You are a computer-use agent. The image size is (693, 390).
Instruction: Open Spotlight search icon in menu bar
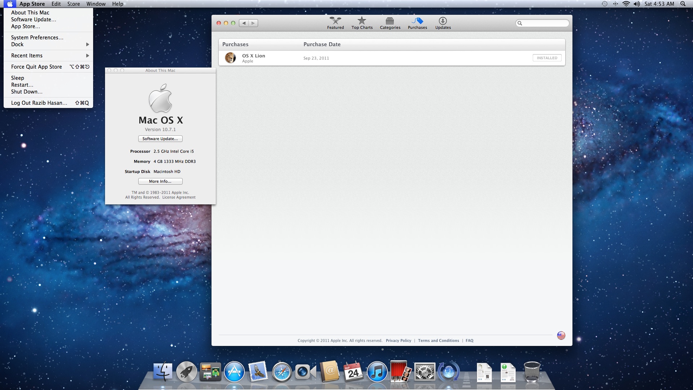pos(683,4)
